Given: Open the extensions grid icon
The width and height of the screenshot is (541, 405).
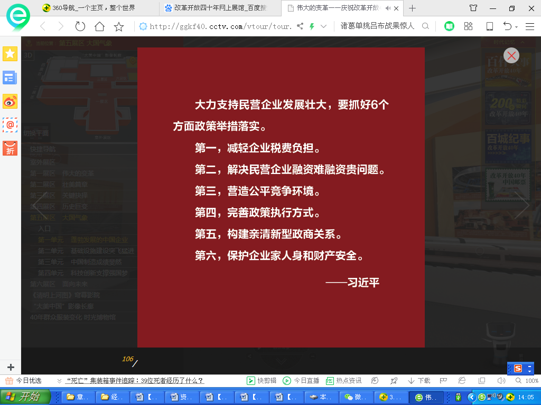Looking at the screenshot, I should click(468, 26).
